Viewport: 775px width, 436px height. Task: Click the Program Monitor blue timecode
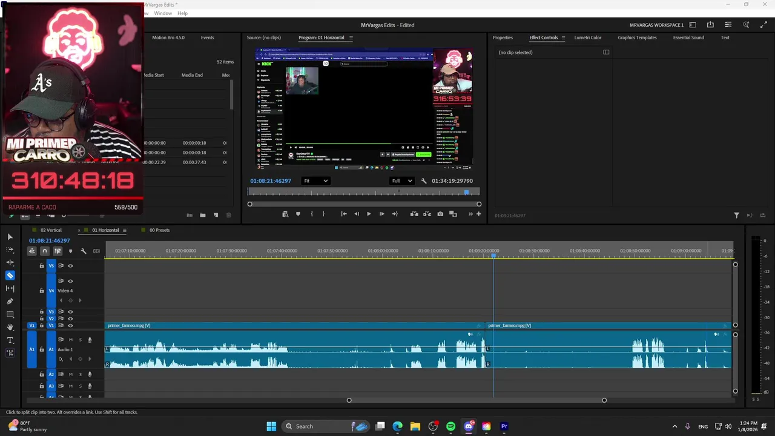point(271,181)
